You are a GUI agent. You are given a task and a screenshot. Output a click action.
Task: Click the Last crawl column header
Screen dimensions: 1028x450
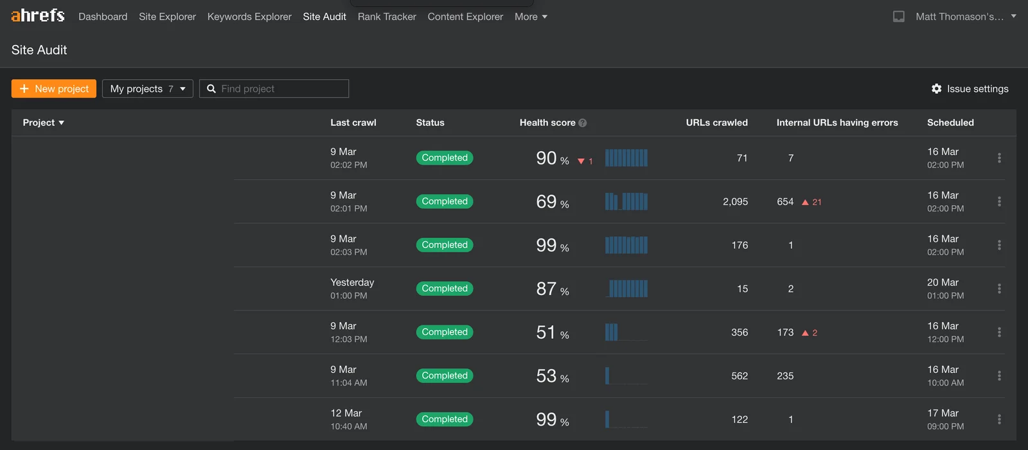click(353, 123)
